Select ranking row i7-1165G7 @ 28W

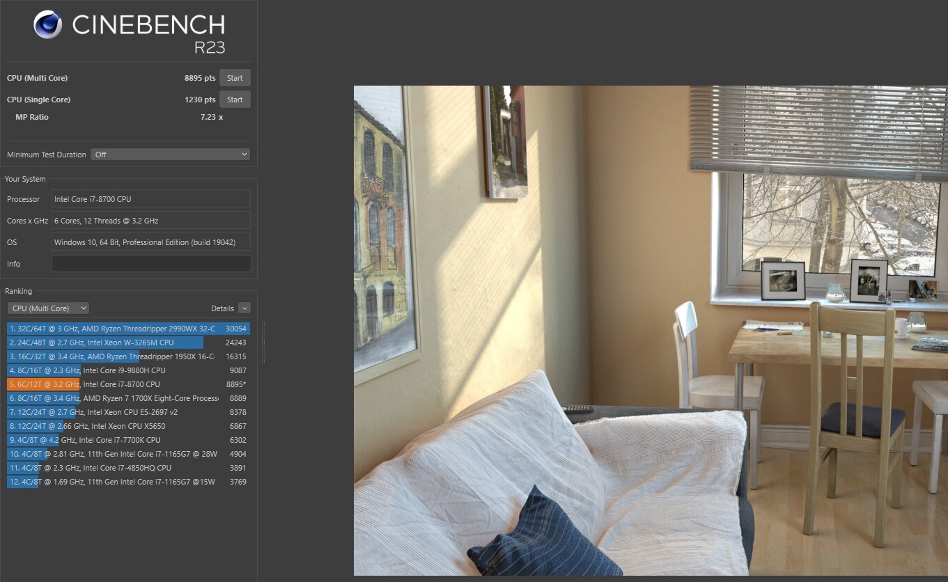coord(128,454)
